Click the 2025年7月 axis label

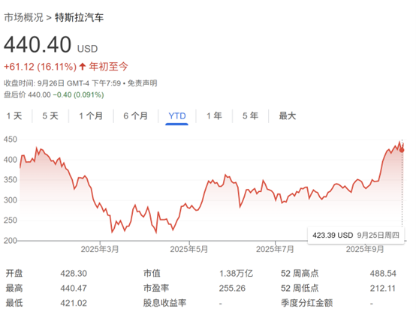(275, 249)
